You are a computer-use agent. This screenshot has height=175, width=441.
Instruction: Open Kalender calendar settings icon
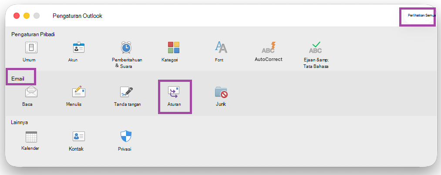coord(31,136)
